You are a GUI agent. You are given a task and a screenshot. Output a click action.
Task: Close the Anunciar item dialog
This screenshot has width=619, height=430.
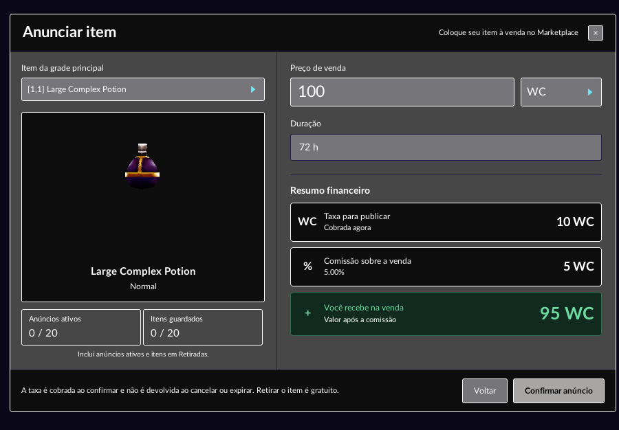(x=596, y=33)
